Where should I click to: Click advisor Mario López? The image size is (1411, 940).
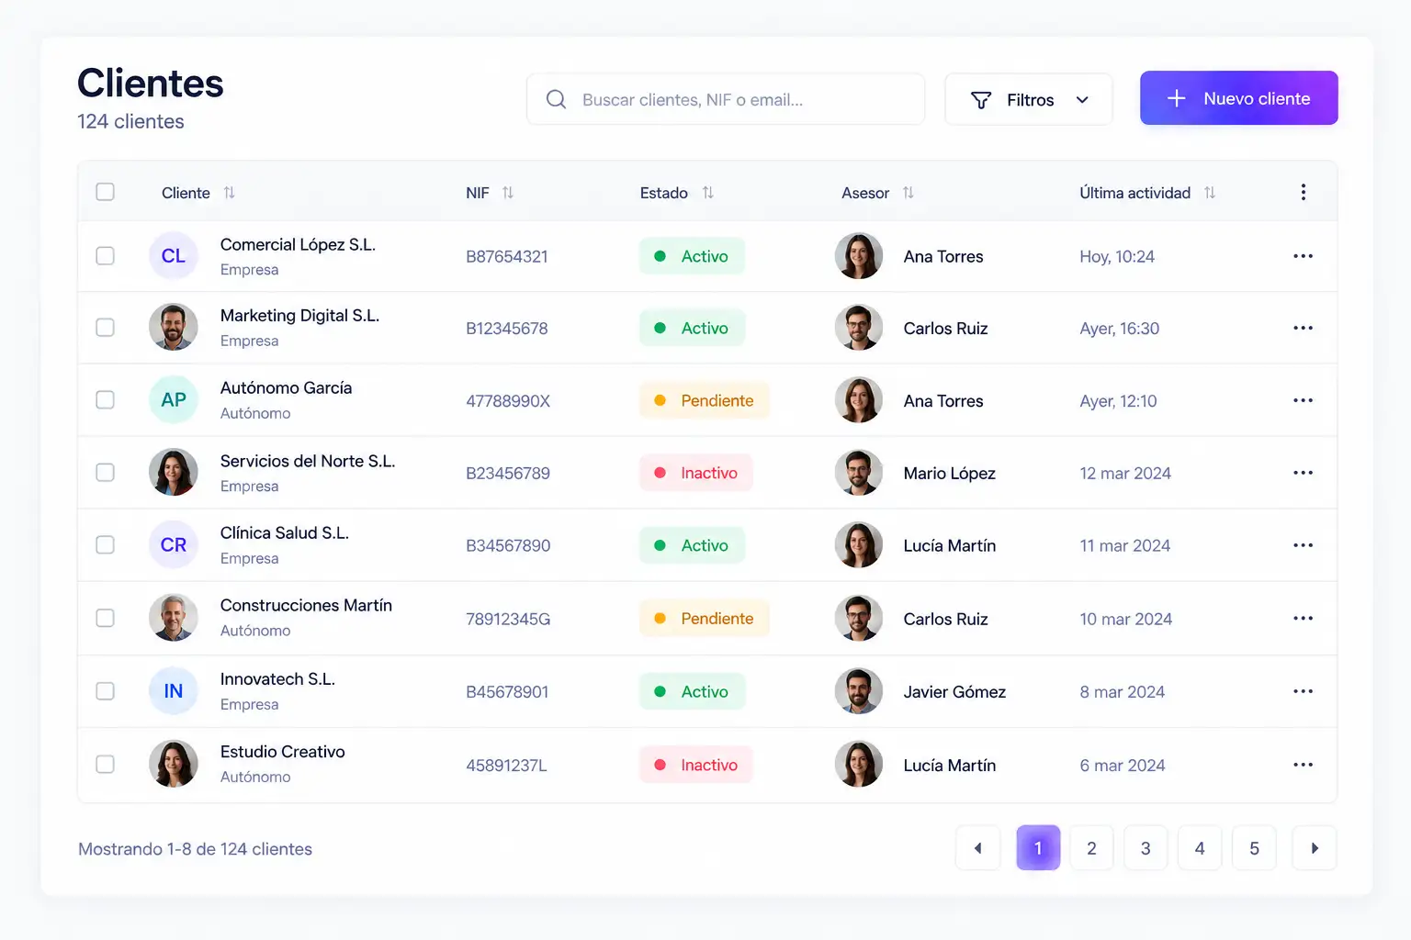[950, 474]
